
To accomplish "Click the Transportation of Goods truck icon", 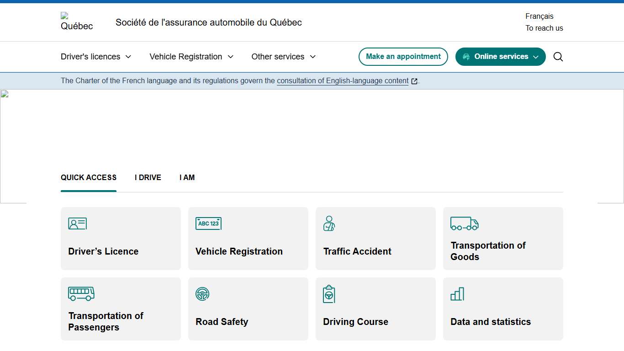I will (464, 223).
